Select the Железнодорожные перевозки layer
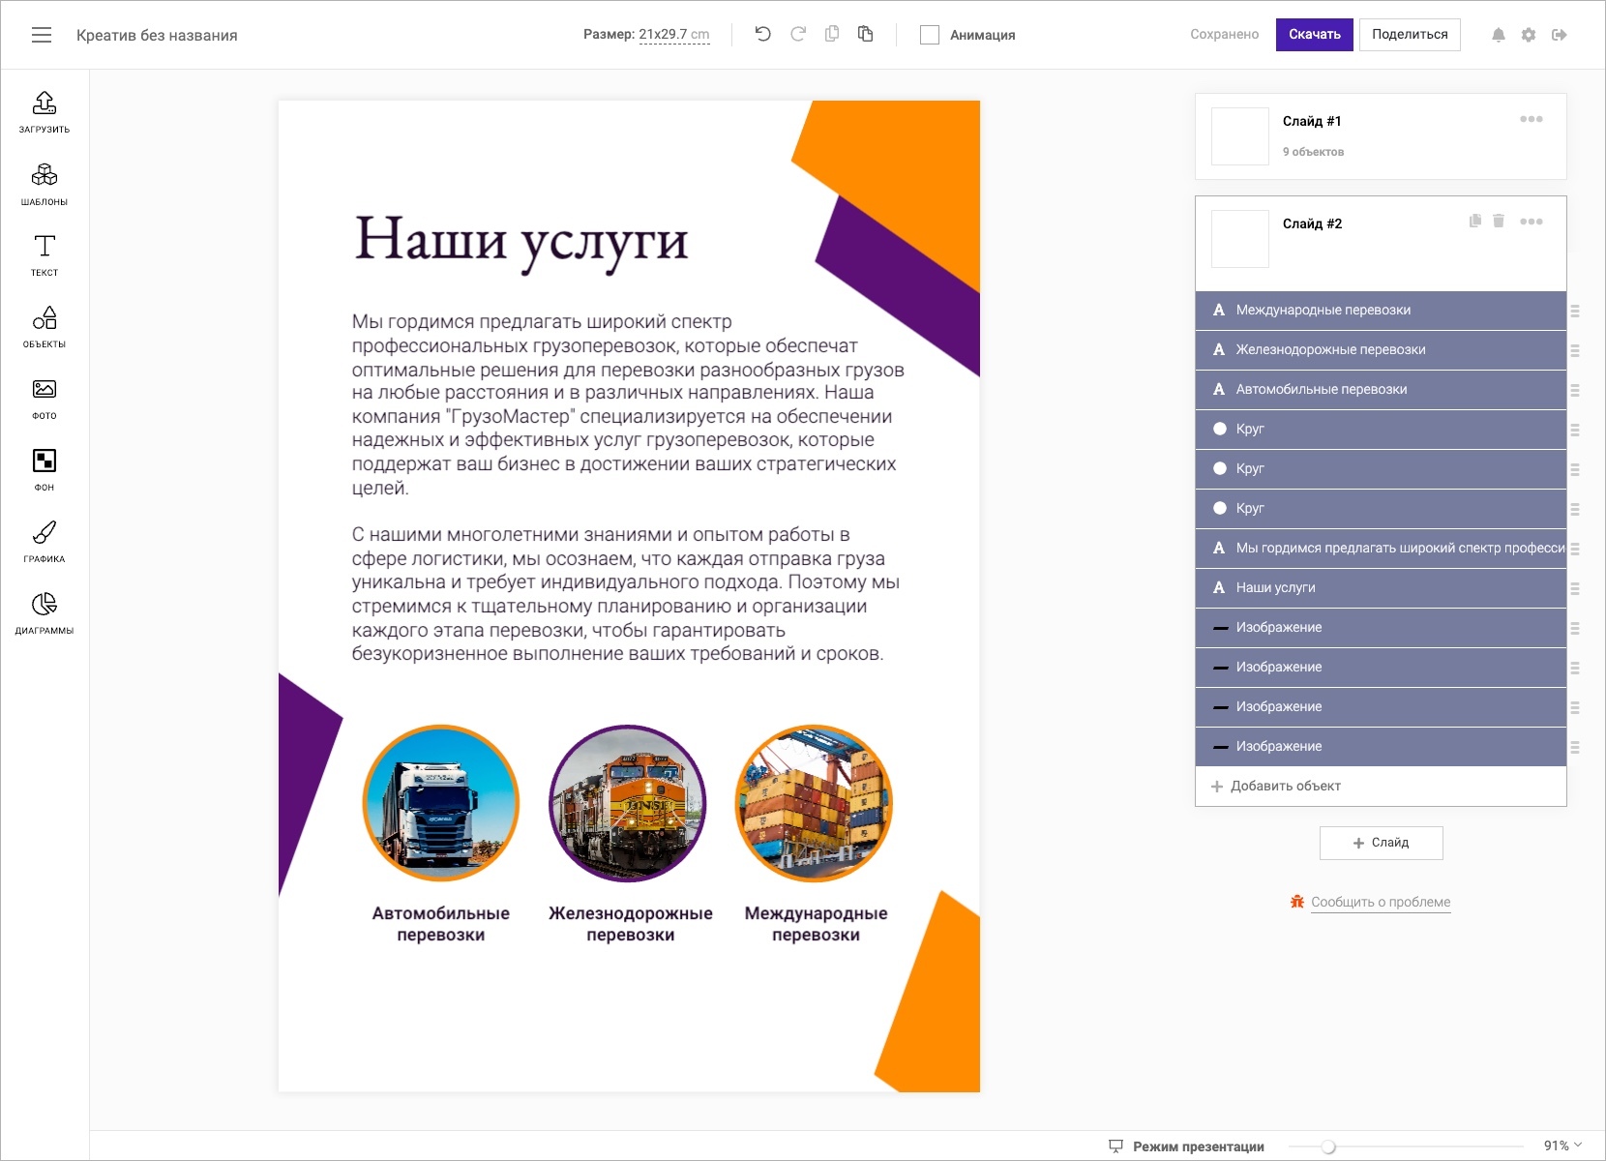Image resolution: width=1606 pixels, height=1161 pixels. [x=1381, y=350]
